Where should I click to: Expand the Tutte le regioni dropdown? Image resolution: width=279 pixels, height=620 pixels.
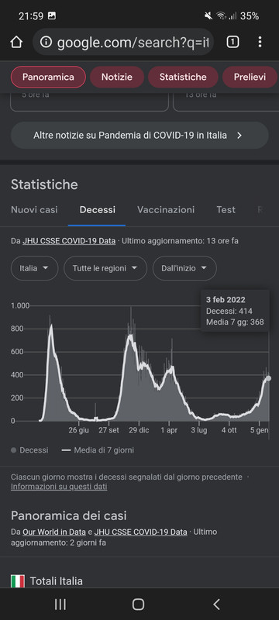coord(105,268)
